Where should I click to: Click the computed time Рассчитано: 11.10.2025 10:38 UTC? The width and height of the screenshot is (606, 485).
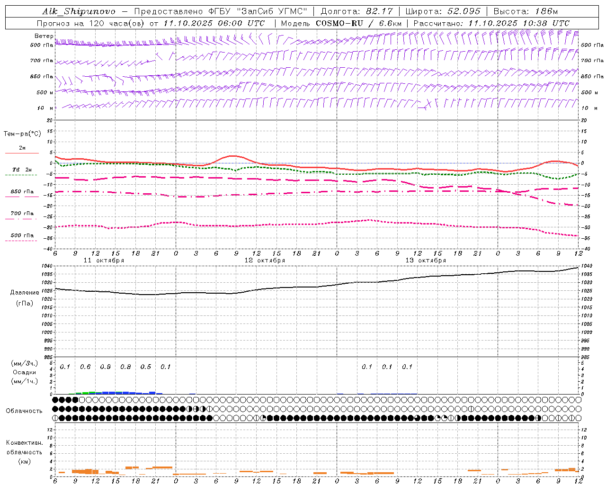coord(491,23)
